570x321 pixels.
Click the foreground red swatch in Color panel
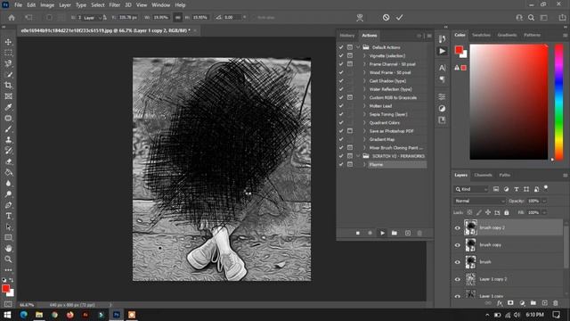(x=459, y=50)
